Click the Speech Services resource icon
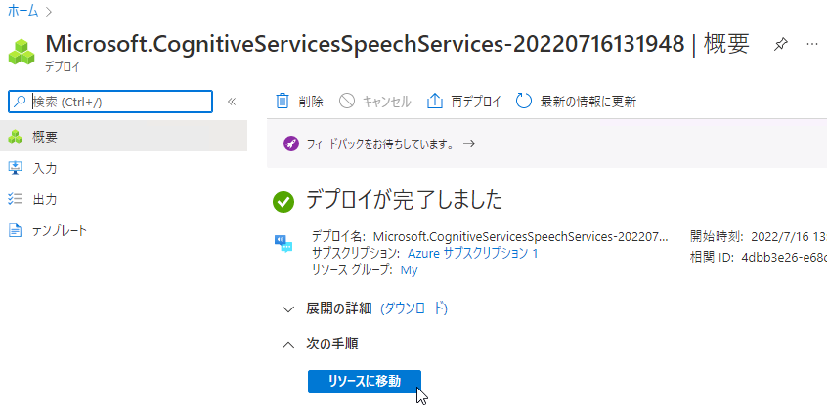Image resolution: width=827 pixels, height=411 pixels. pos(283,244)
